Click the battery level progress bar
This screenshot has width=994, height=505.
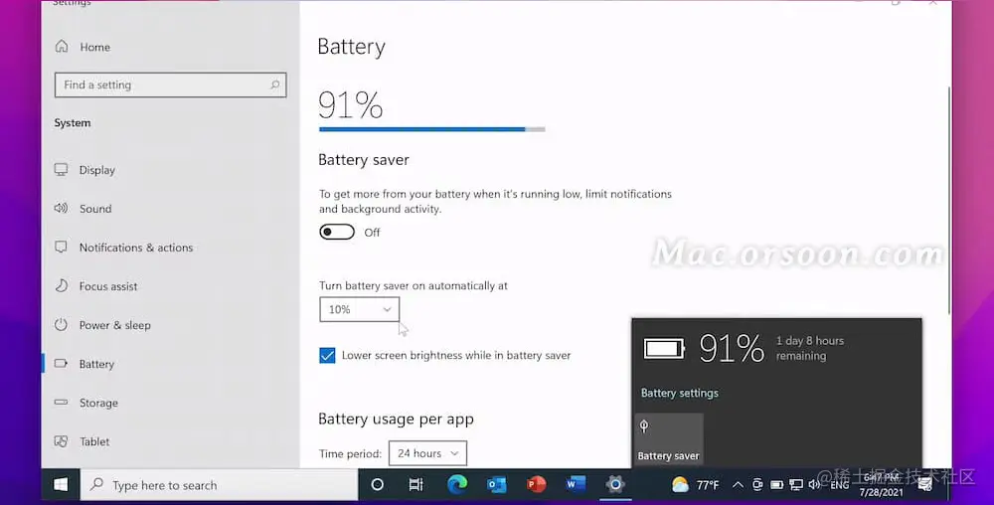[431, 129]
